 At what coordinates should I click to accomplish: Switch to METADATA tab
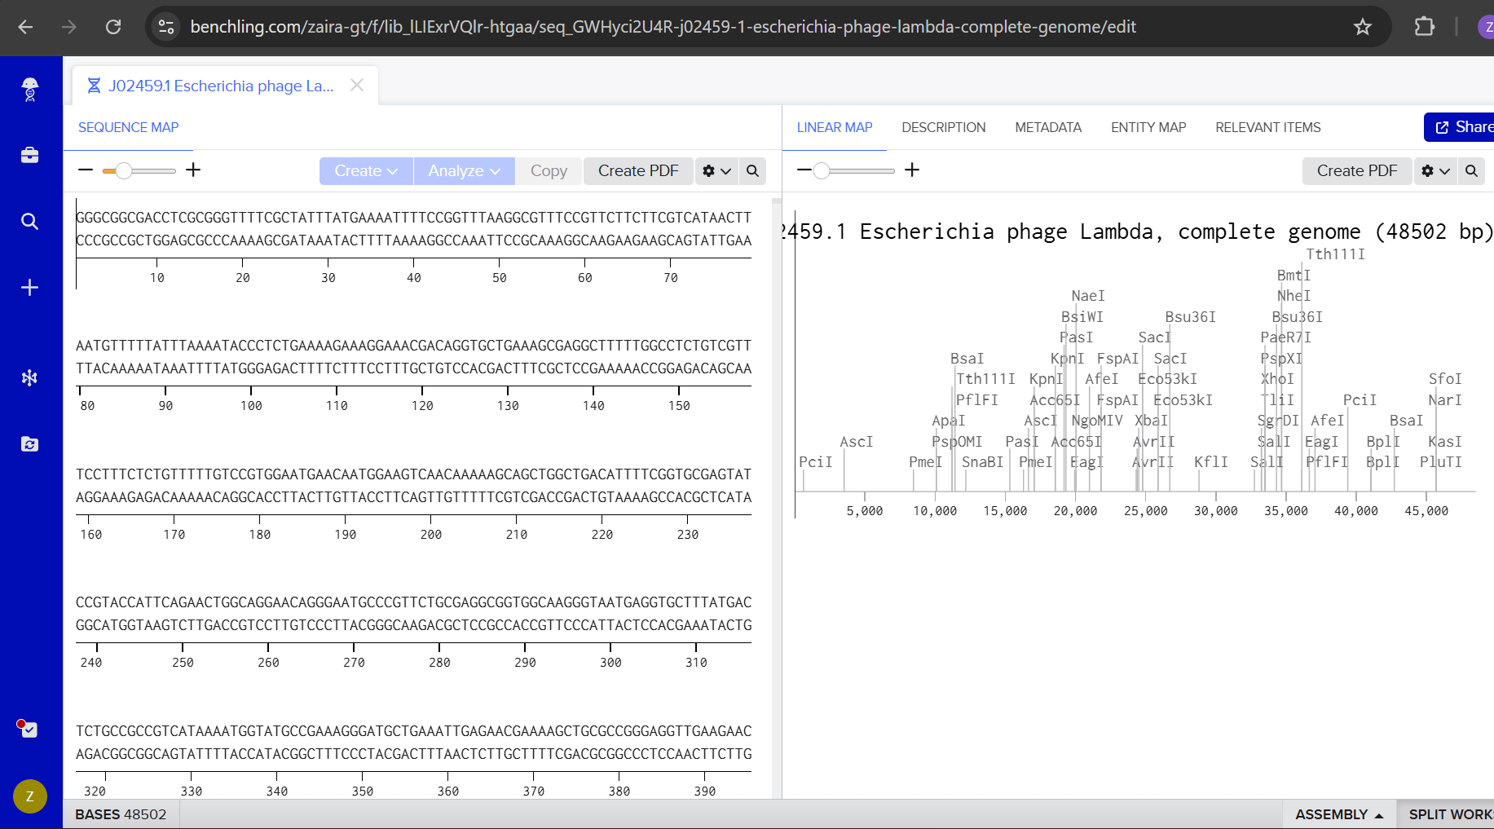pos(1048,127)
